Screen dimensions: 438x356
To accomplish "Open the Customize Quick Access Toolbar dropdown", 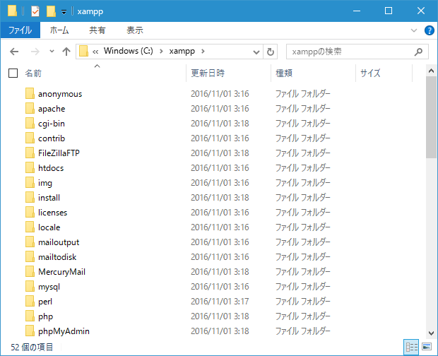I will pos(64,12).
